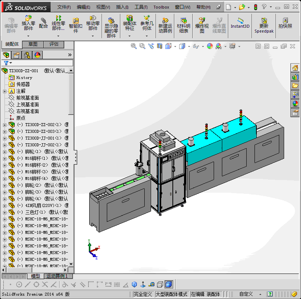Collapse the left panel via splitter handle

point(76,157)
